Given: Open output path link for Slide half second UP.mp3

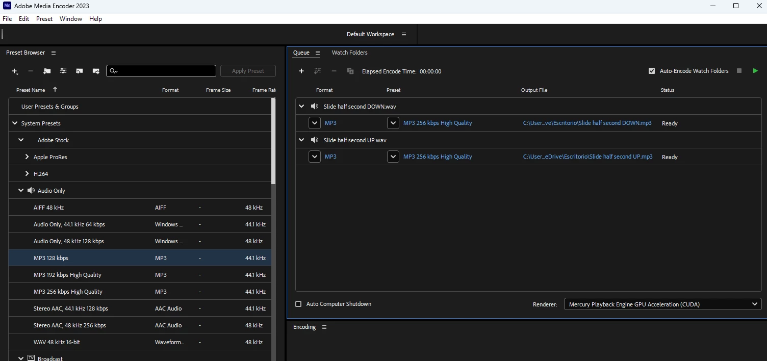Looking at the screenshot, I should click(x=587, y=157).
